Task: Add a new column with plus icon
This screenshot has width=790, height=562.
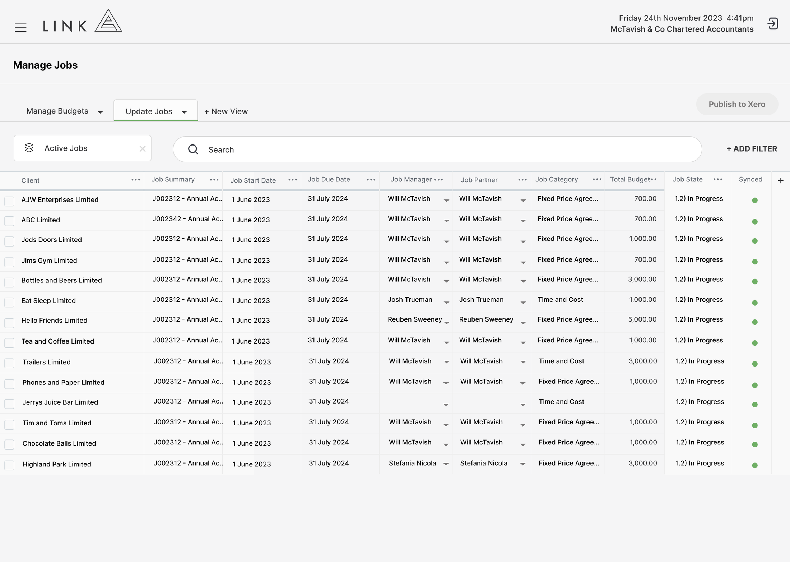Action: click(781, 180)
